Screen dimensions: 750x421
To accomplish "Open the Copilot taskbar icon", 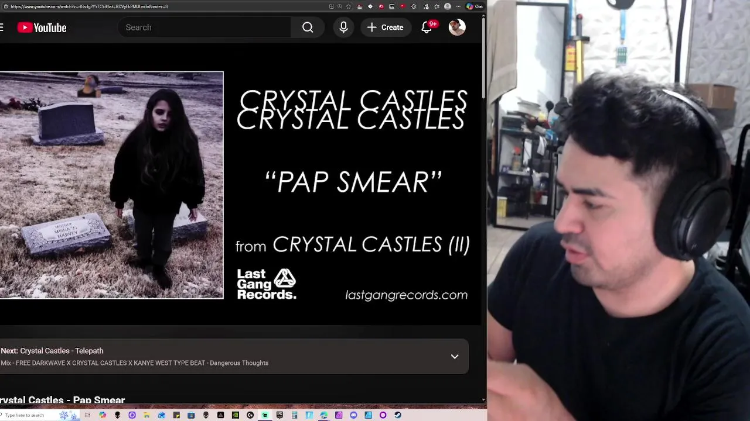I will click(x=102, y=415).
